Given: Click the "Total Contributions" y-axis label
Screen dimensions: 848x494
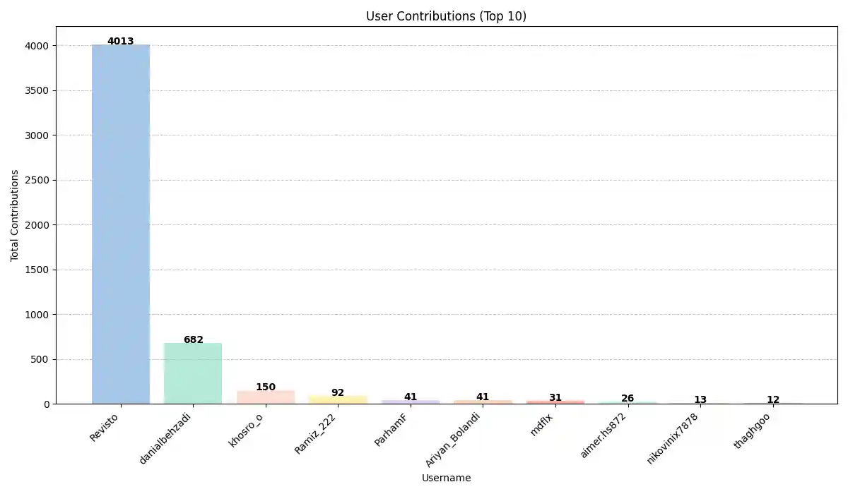Looking at the screenshot, I should point(15,215).
